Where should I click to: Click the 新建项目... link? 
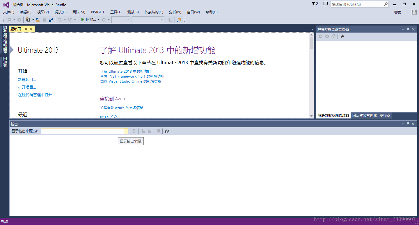pyautogui.click(x=27, y=80)
